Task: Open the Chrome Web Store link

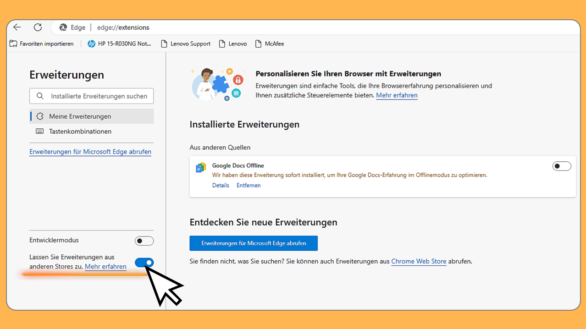Action: tap(419, 262)
